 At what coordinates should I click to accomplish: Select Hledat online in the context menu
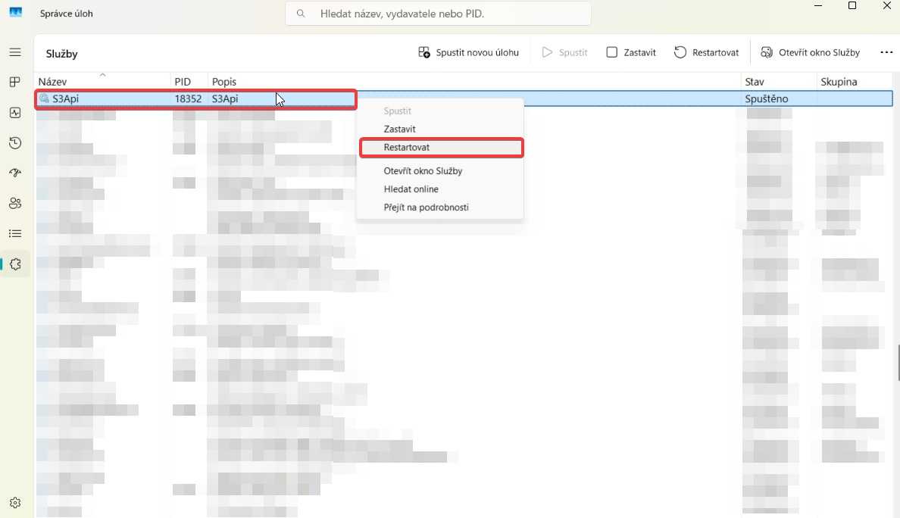[x=411, y=189]
